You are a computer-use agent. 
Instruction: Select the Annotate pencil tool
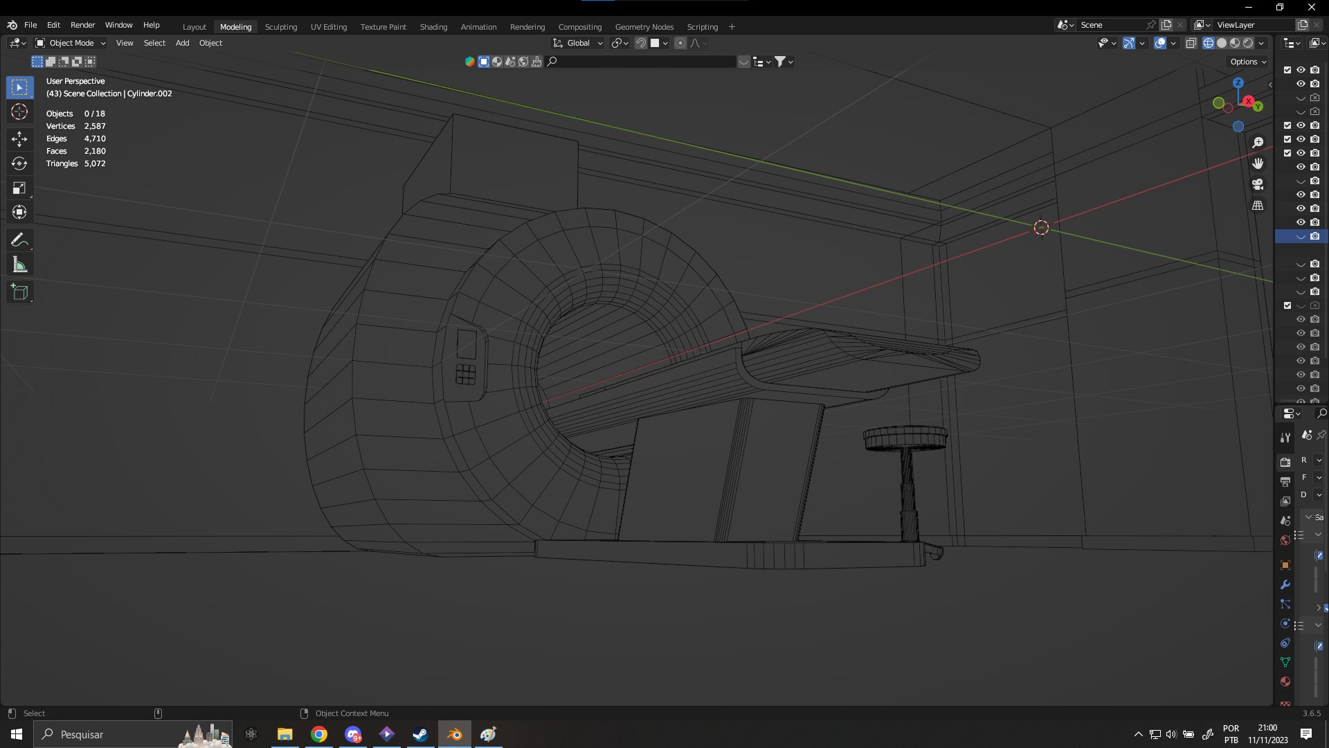(19, 240)
